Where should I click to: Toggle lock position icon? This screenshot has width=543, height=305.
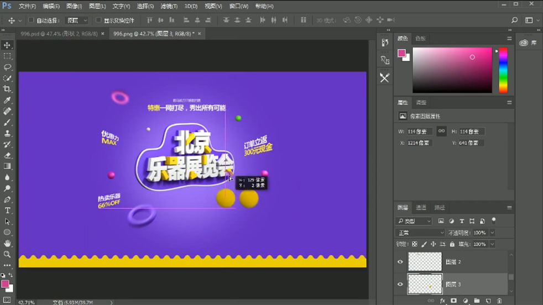click(433, 244)
